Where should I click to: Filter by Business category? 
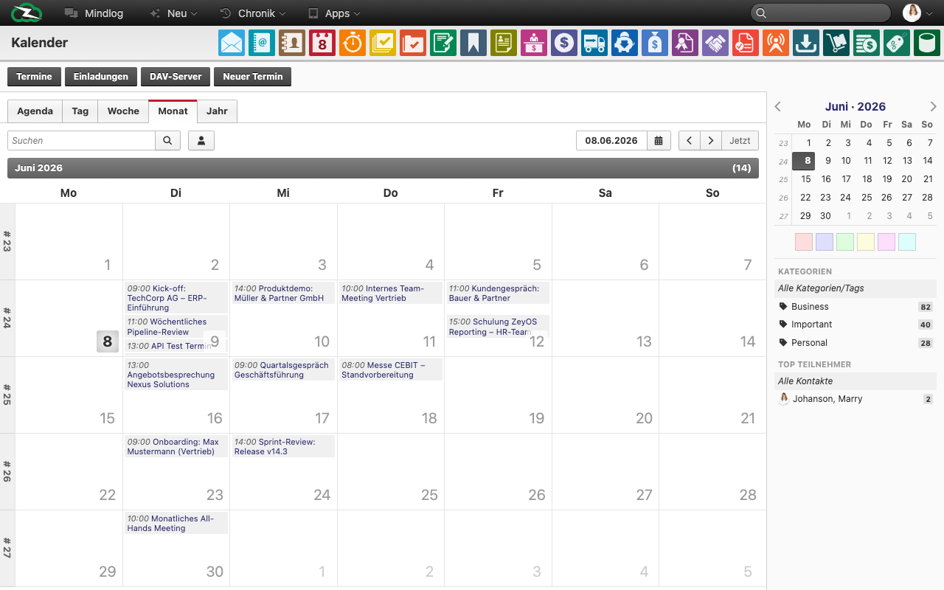(855, 307)
